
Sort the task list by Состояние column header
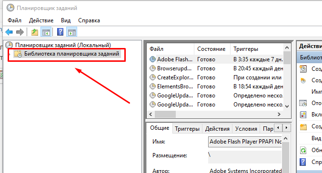pos(212,49)
